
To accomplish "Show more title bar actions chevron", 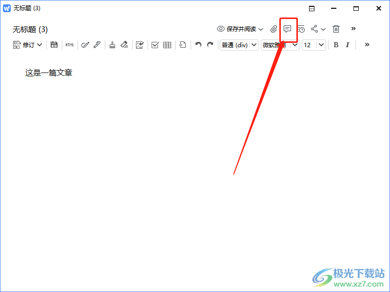I will click(x=353, y=29).
